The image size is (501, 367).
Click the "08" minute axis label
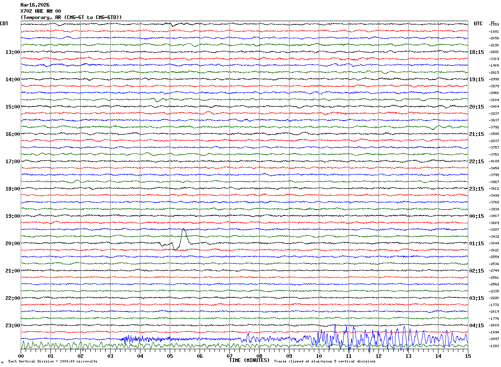[x=260, y=356]
